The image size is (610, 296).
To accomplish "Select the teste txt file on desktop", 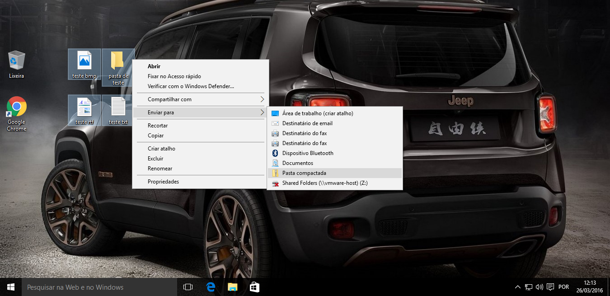I will pyautogui.click(x=117, y=108).
